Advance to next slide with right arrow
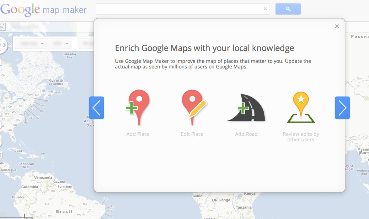Viewport: 369px width, 219px height. point(342,108)
